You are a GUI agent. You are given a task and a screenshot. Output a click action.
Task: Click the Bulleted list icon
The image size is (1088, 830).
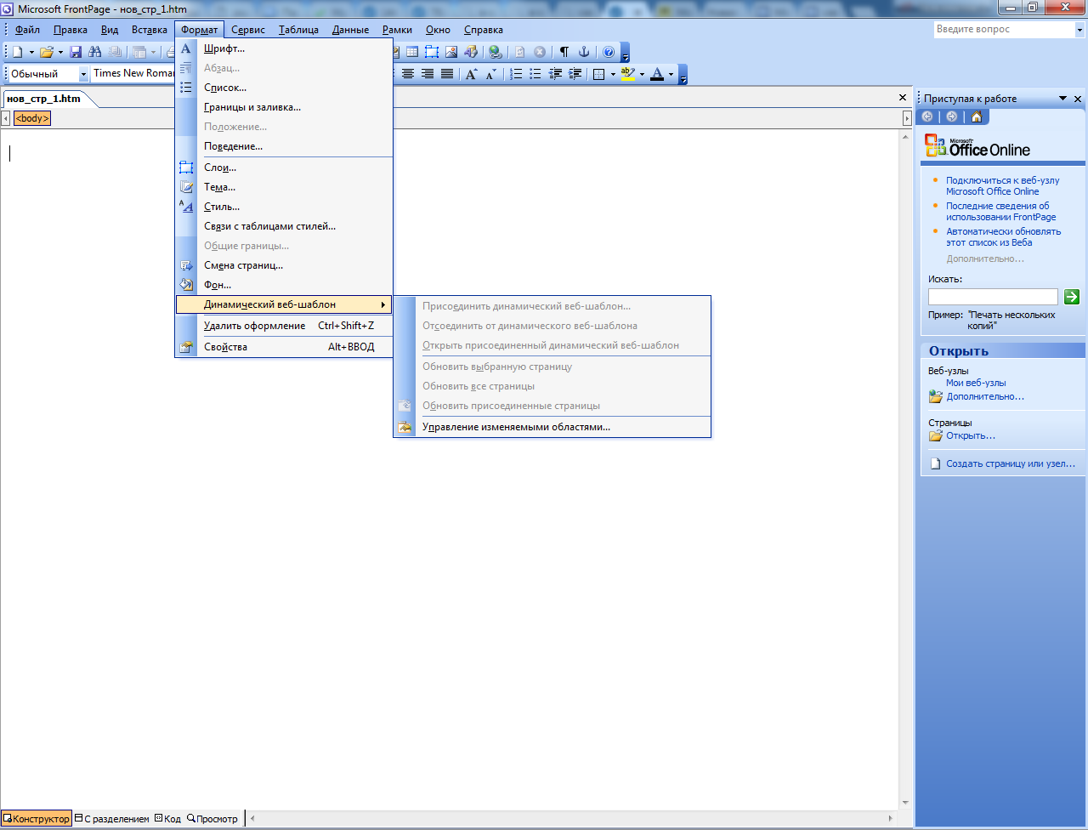[535, 74]
